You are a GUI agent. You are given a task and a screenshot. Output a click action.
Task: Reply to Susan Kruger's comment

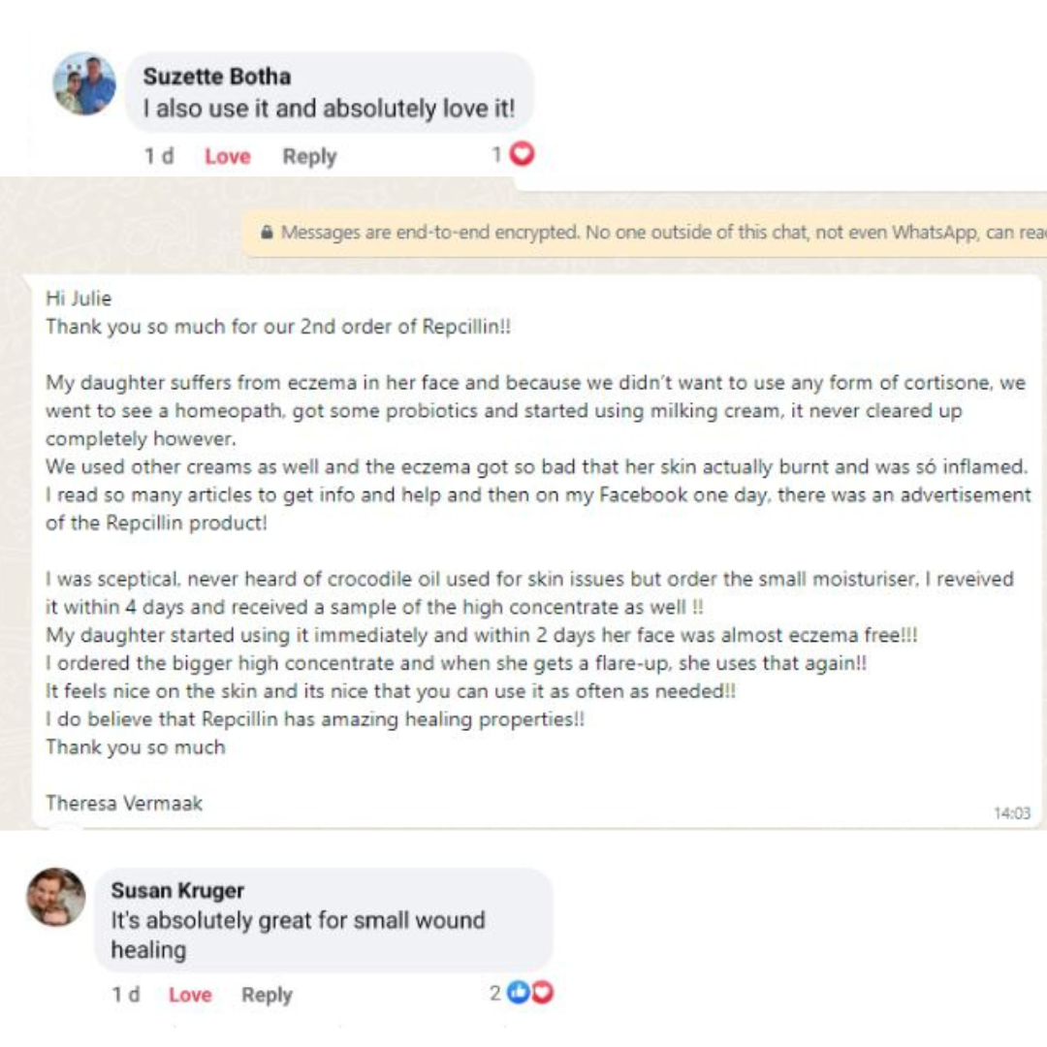click(267, 995)
